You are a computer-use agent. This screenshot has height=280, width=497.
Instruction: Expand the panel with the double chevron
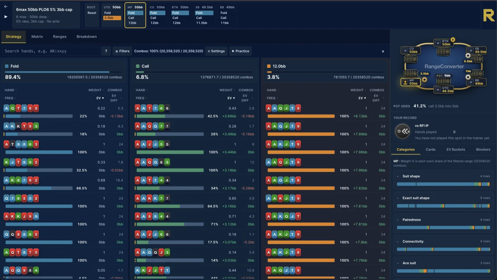pyautogui.click(x=383, y=51)
